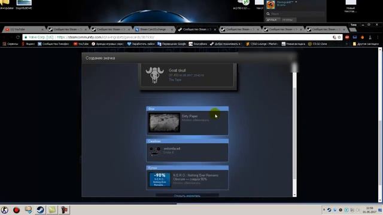Open the CSGO Lounge bookmark
This screenshot has width=383, height=215.
262,44
